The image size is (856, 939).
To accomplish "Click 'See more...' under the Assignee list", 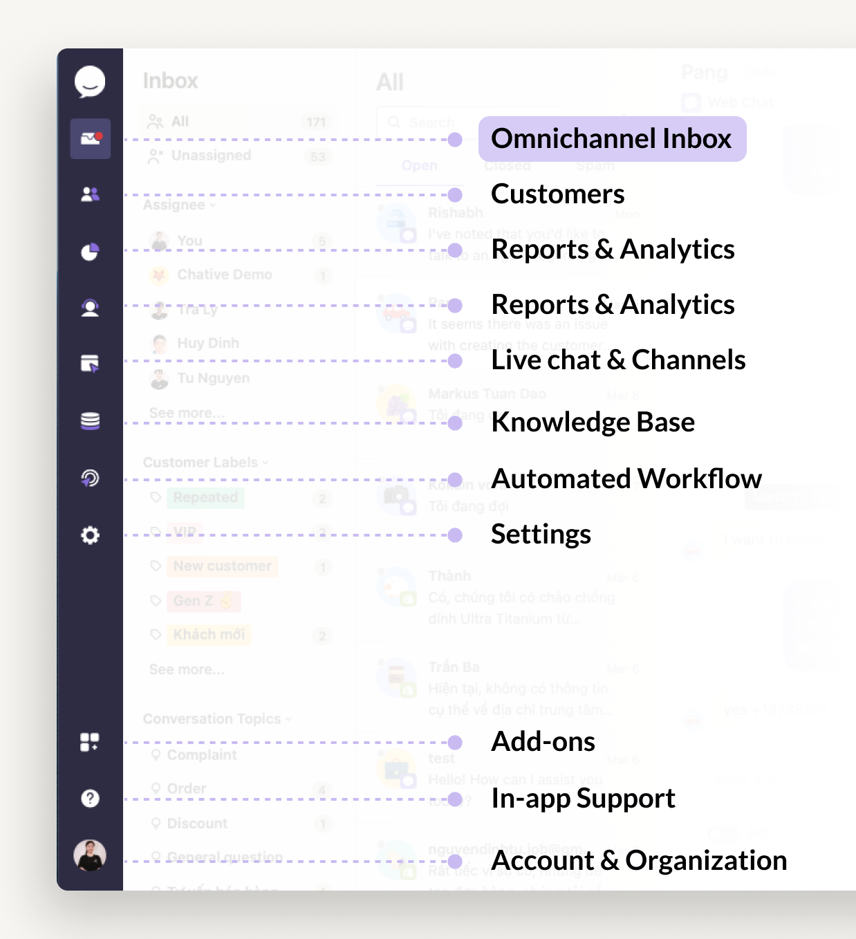I will click(185, 412).
